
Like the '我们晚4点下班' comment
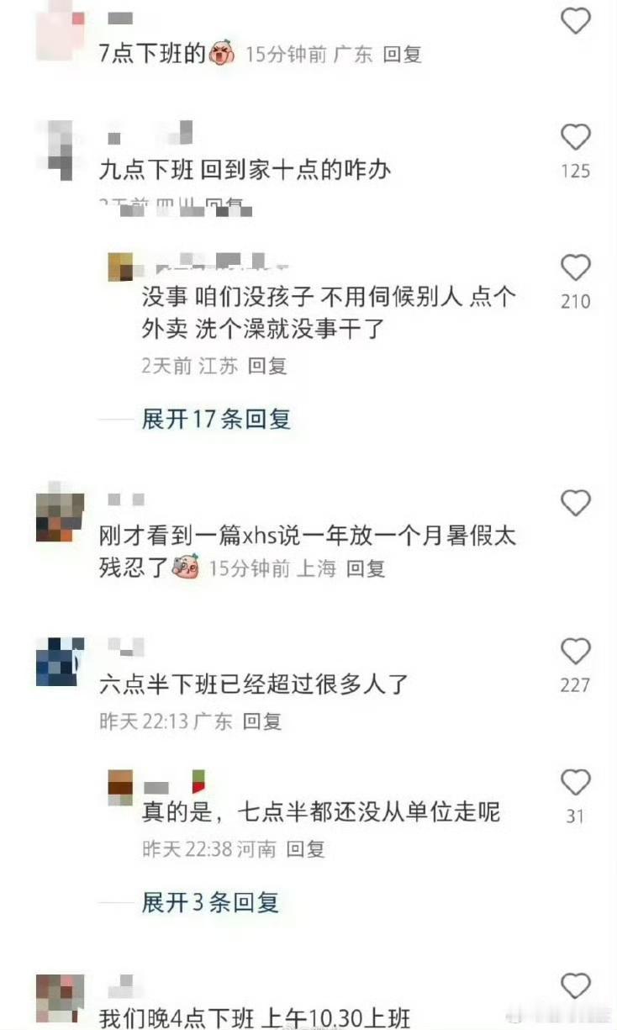(x=575, y=984)
